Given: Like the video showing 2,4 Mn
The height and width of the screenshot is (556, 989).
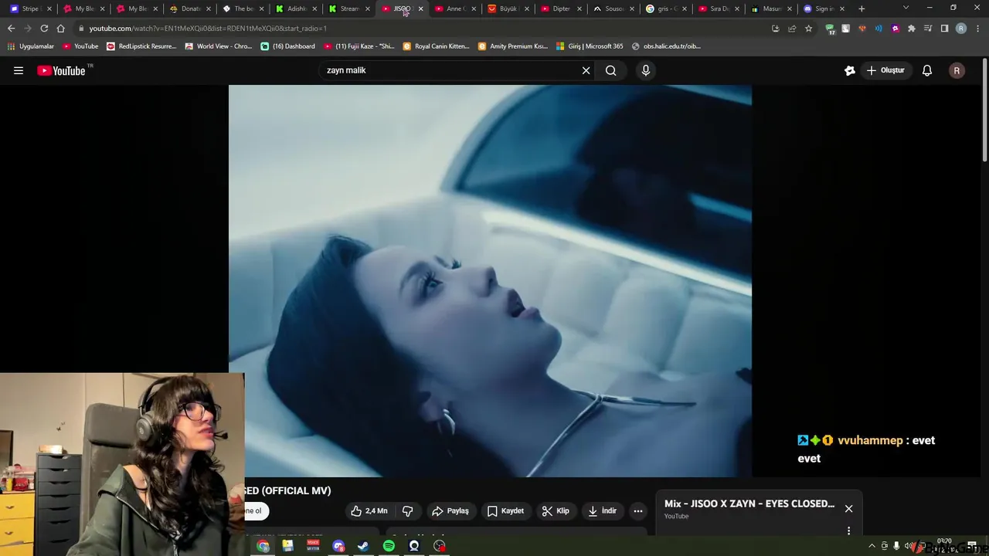Looking at the screenshot, I should (369, 510).
